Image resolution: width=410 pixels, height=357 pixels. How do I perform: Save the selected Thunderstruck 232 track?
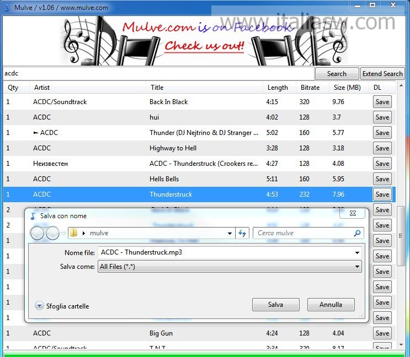[382, 194]
